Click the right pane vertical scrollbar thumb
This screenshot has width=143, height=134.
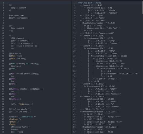[142, 7]
